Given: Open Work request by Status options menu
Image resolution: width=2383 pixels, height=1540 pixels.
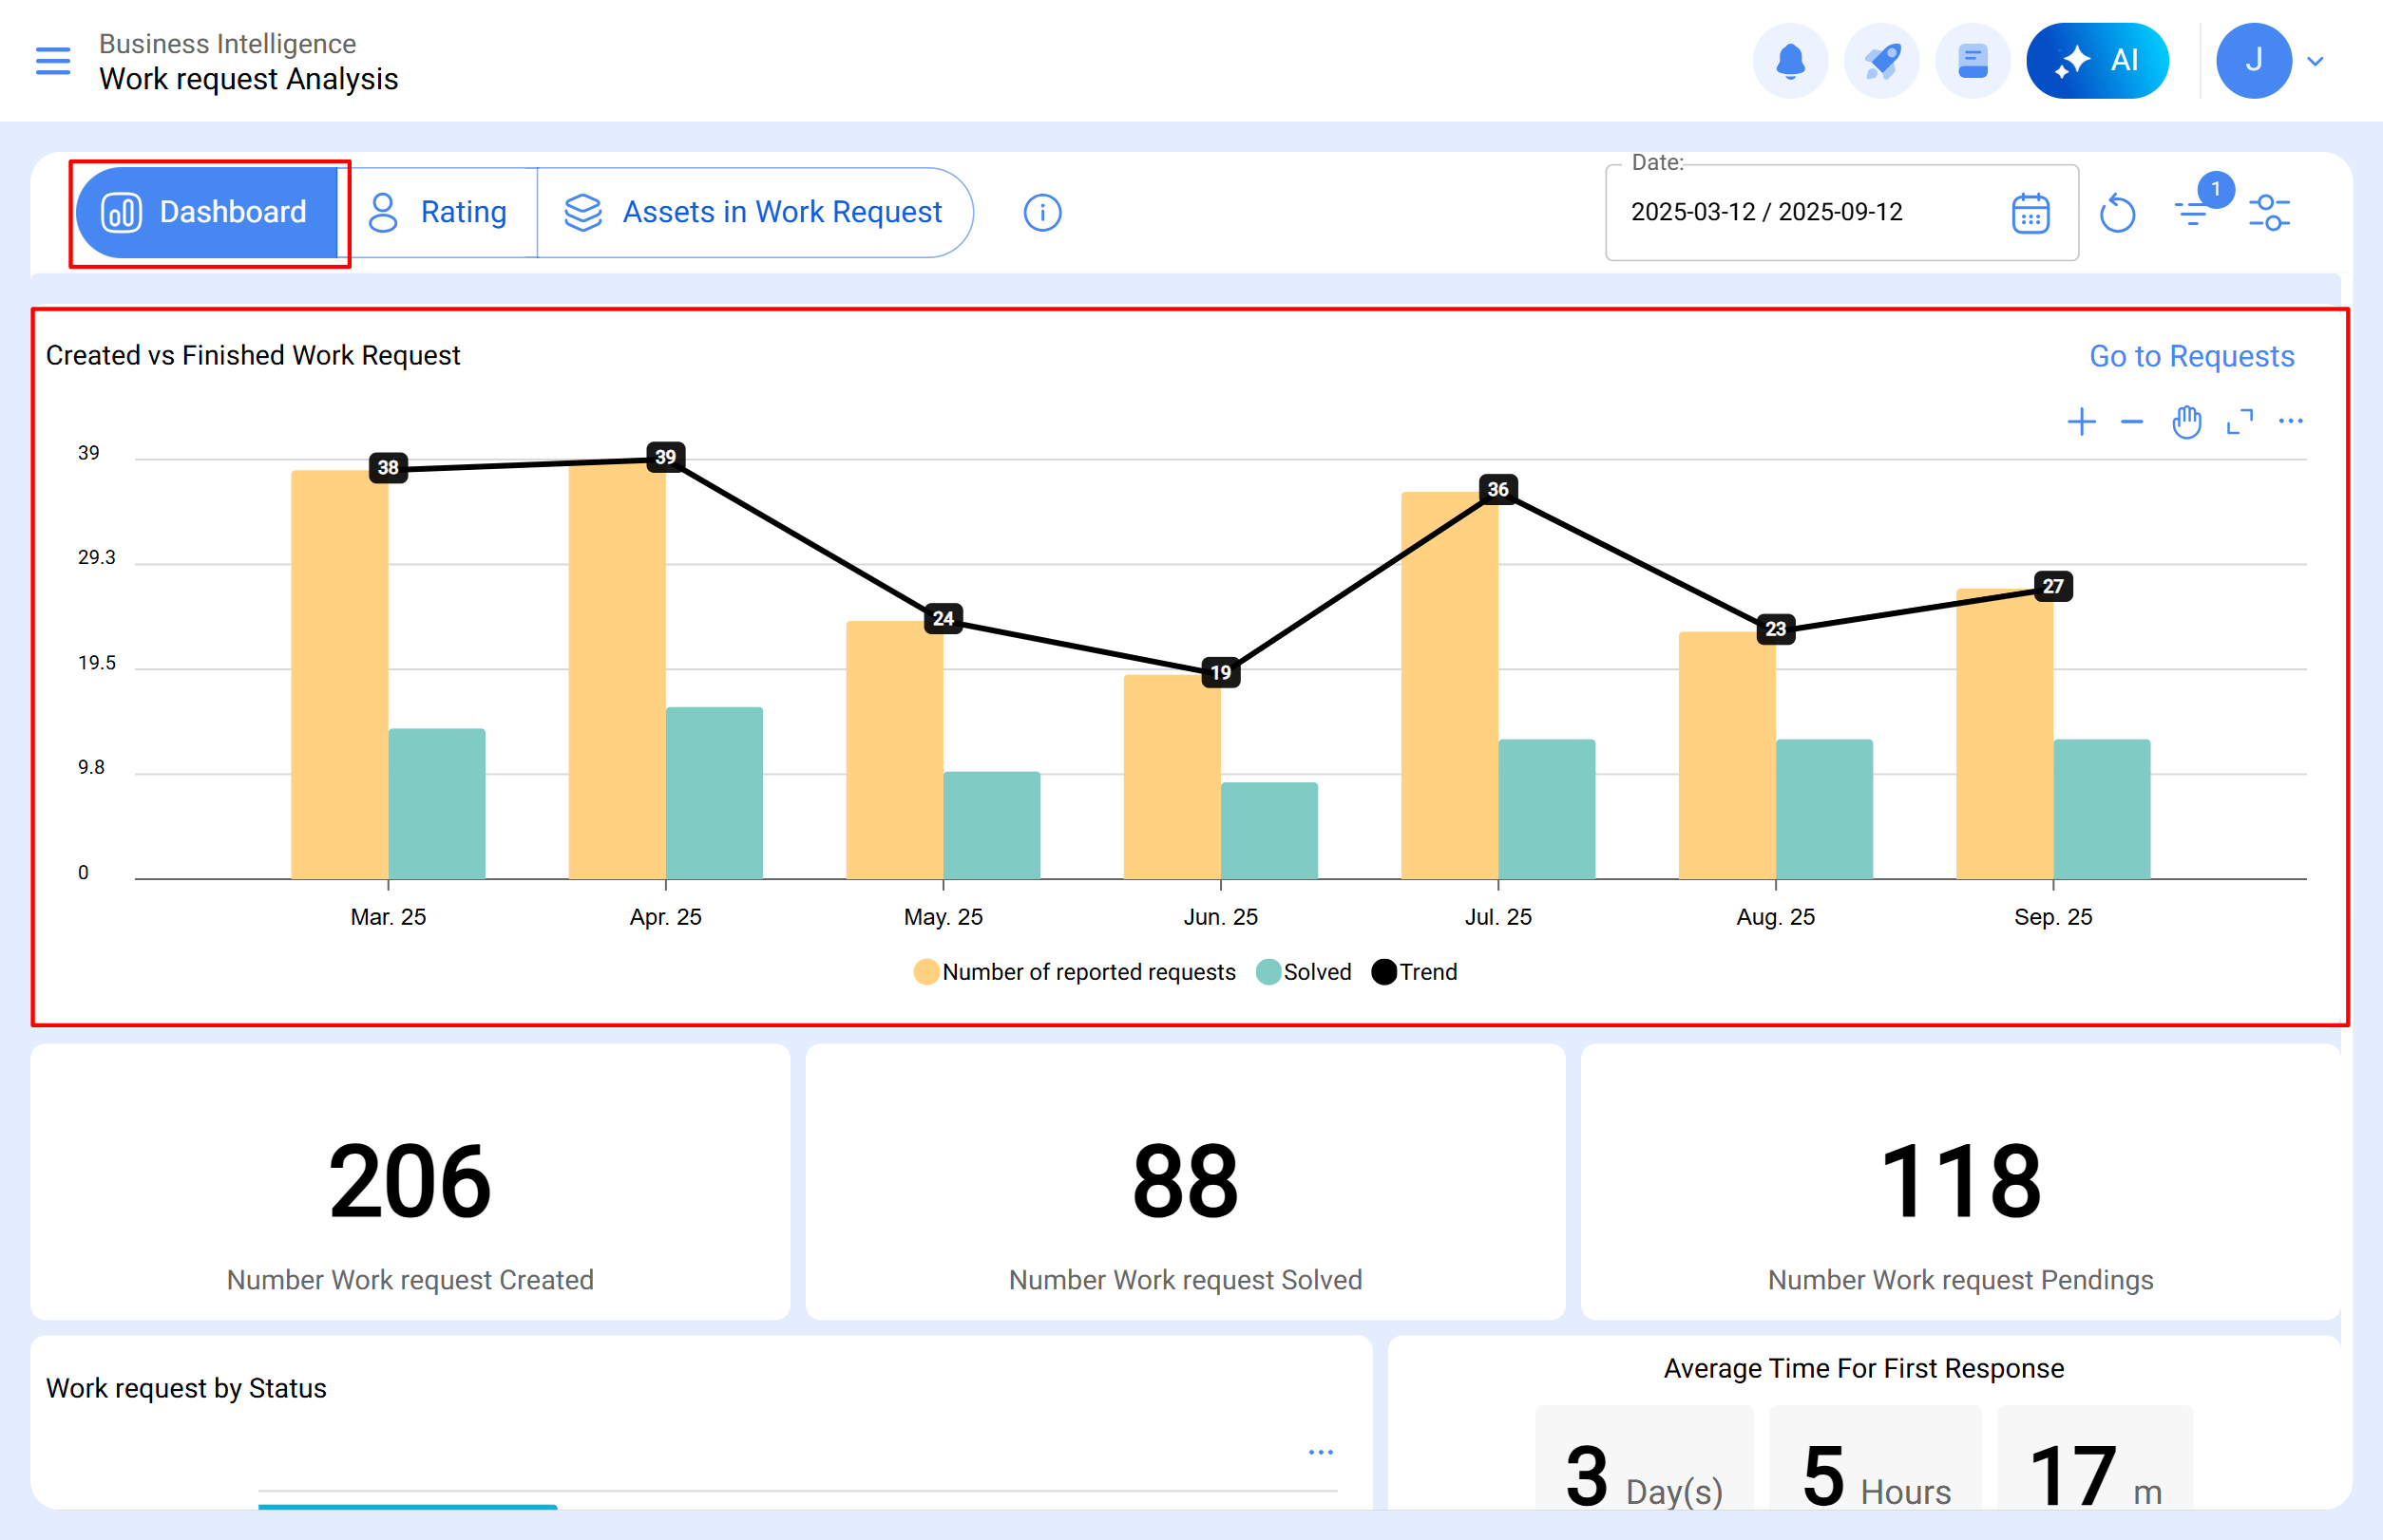Looking at the screenshot, I should 1320,1452.
